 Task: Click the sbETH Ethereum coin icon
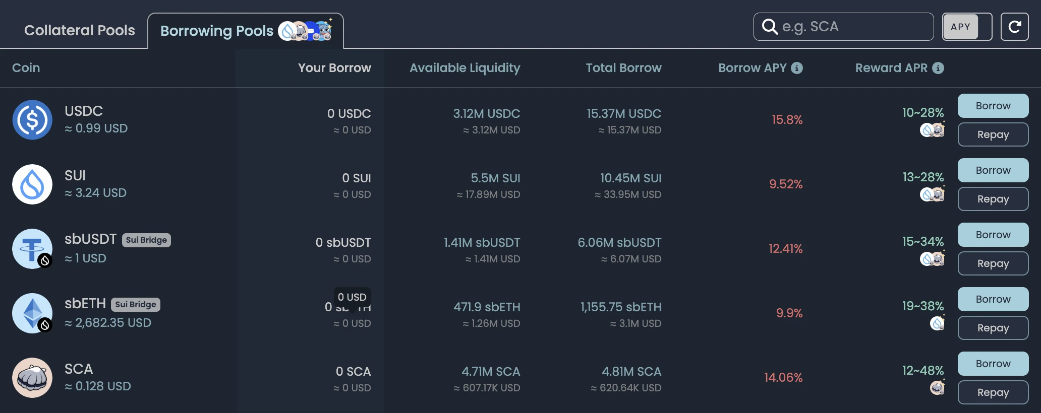[32, 313]
